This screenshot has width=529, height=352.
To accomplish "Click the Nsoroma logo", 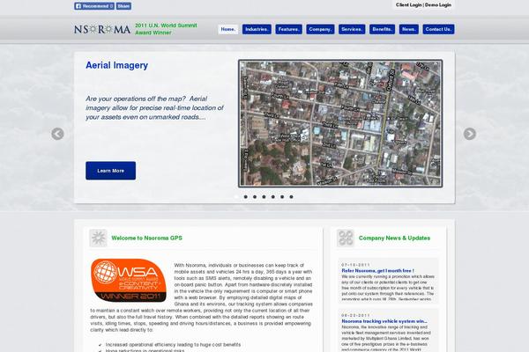I will [x=102, y=29].
